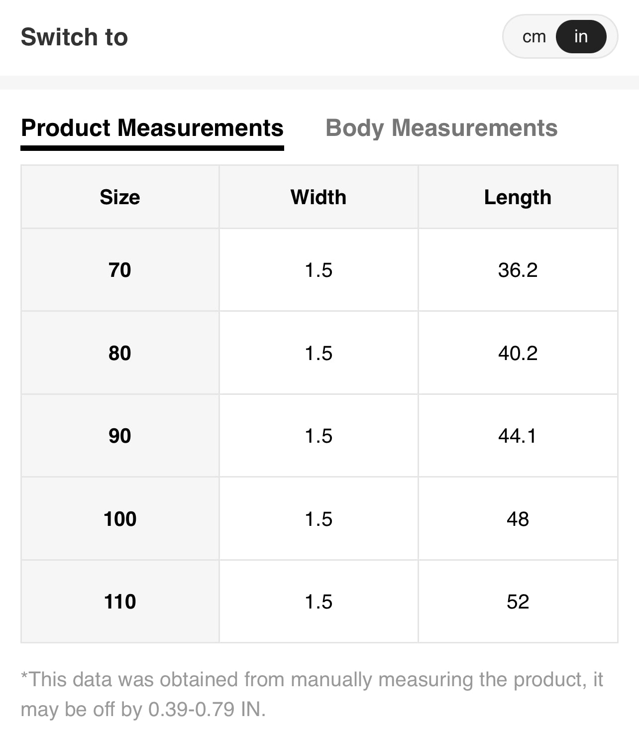This screenshot has height=736, width=639.
Task: Open the Body Measurements tab
Action: tap(441, 128)
